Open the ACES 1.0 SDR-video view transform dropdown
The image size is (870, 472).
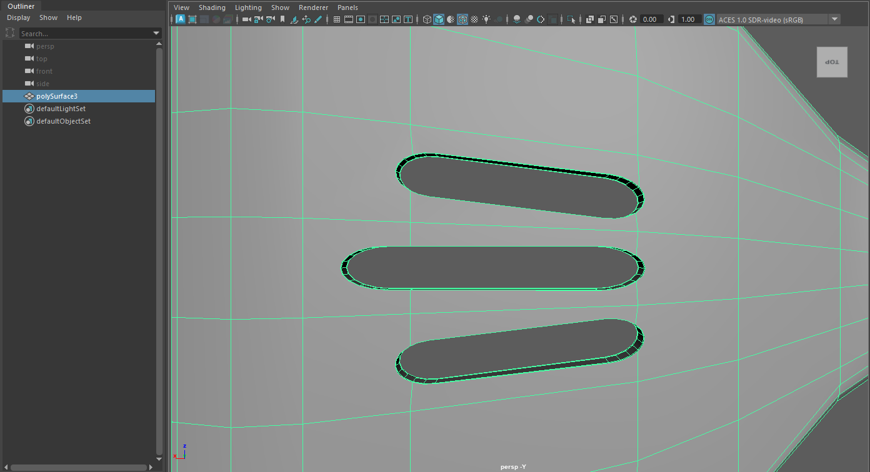click(x=779, y=19)
